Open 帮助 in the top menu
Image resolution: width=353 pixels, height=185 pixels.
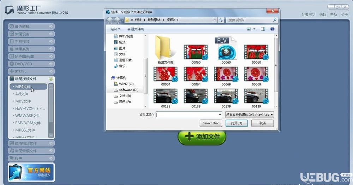[x=334, y=14]
